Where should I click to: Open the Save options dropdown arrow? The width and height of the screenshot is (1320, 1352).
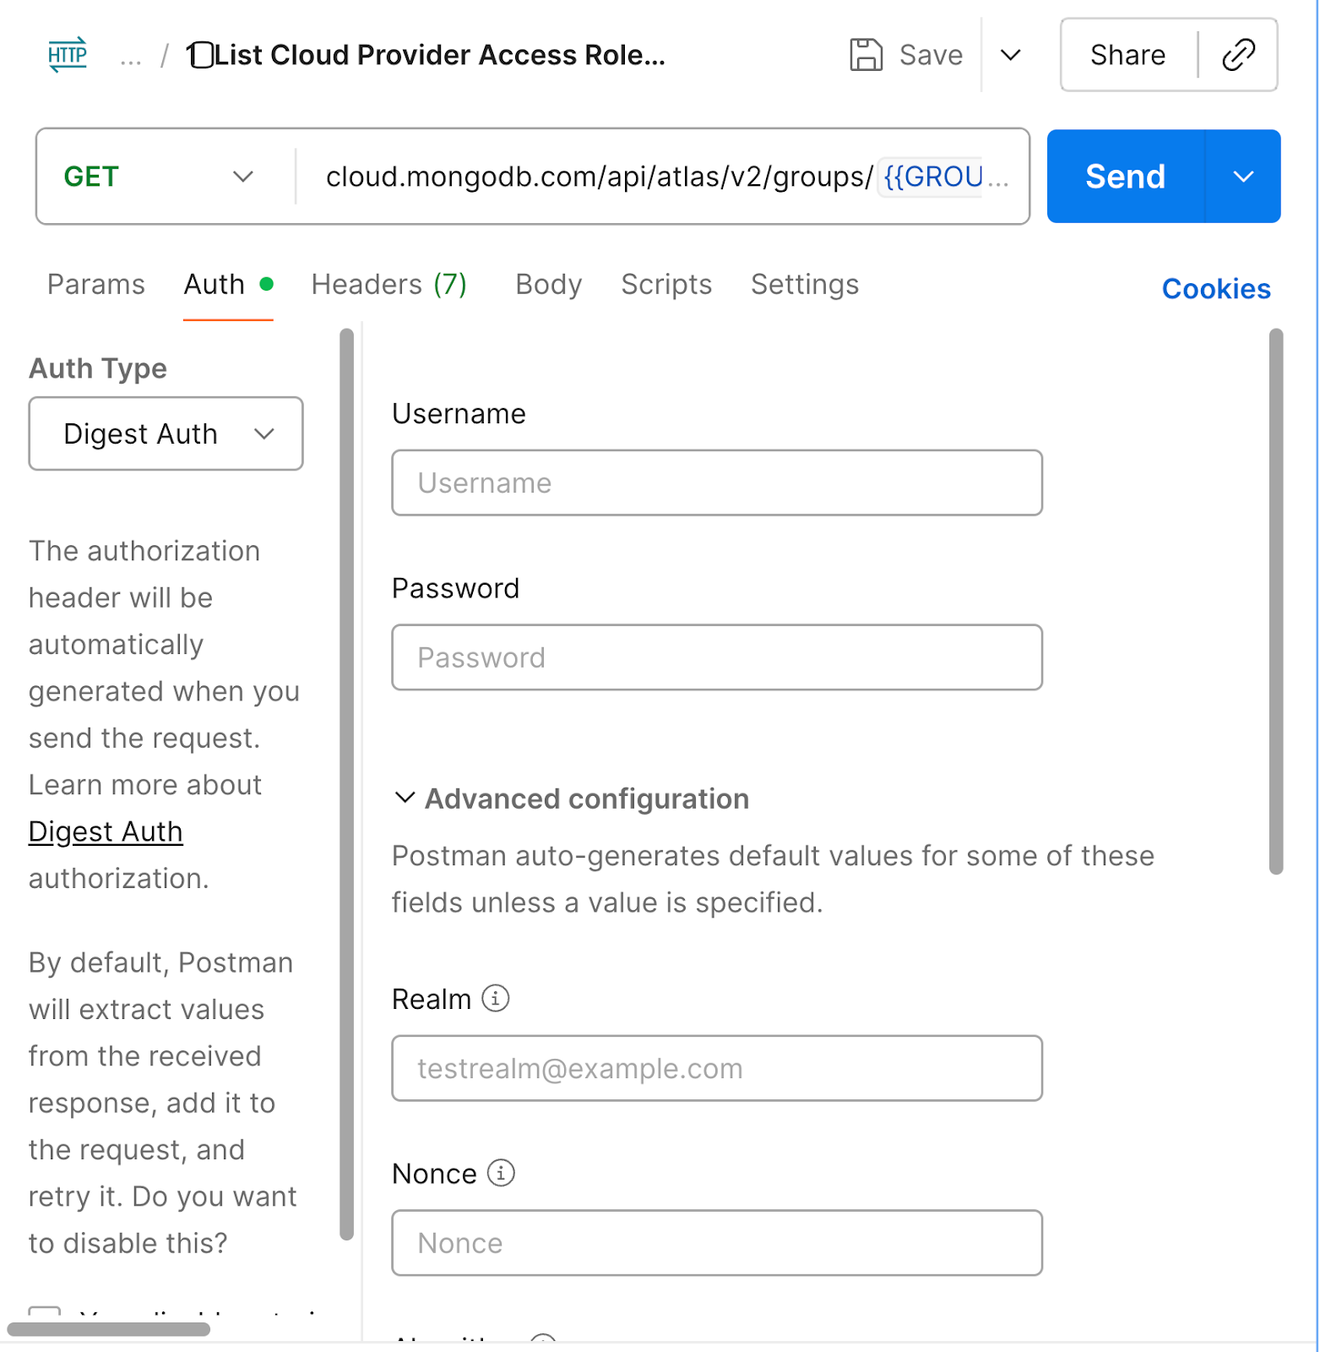pos(1011,55)
